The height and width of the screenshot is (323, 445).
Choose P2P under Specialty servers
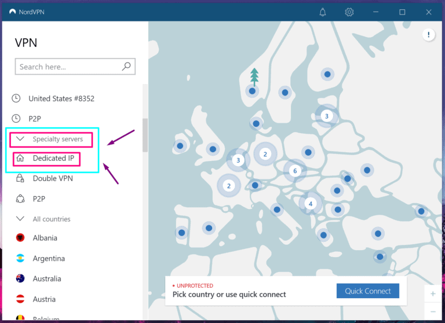click(39, 199)
